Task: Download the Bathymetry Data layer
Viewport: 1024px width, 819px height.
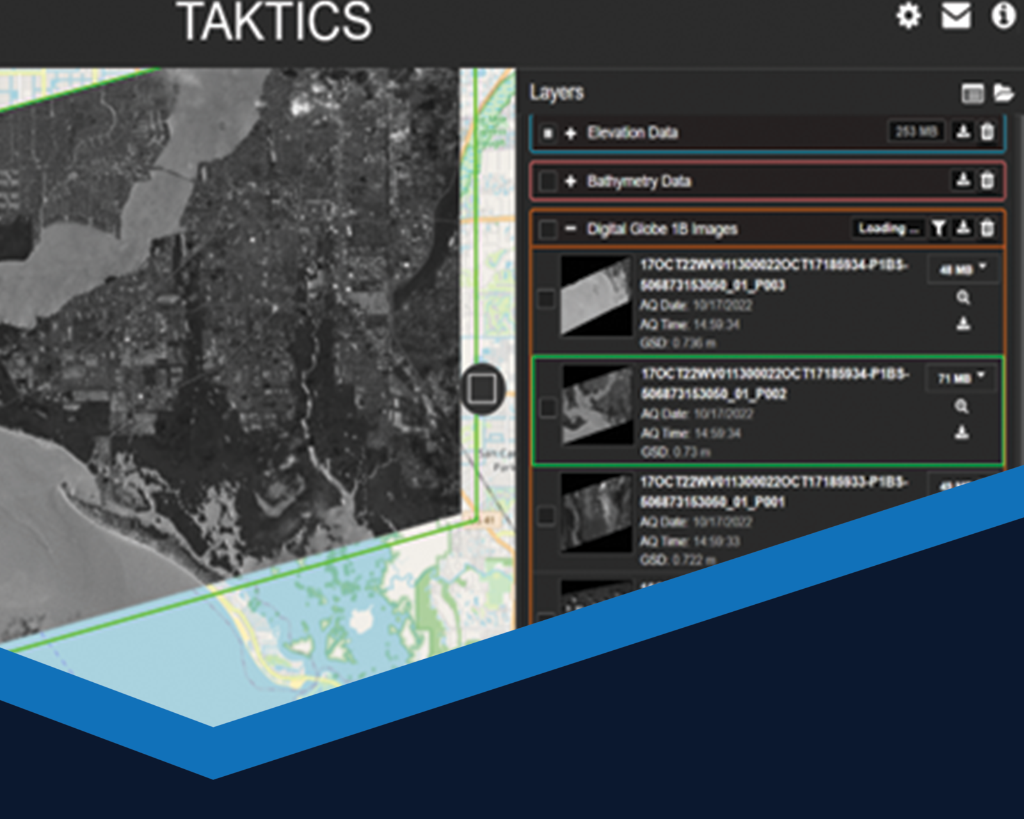Action: point(963,180)
